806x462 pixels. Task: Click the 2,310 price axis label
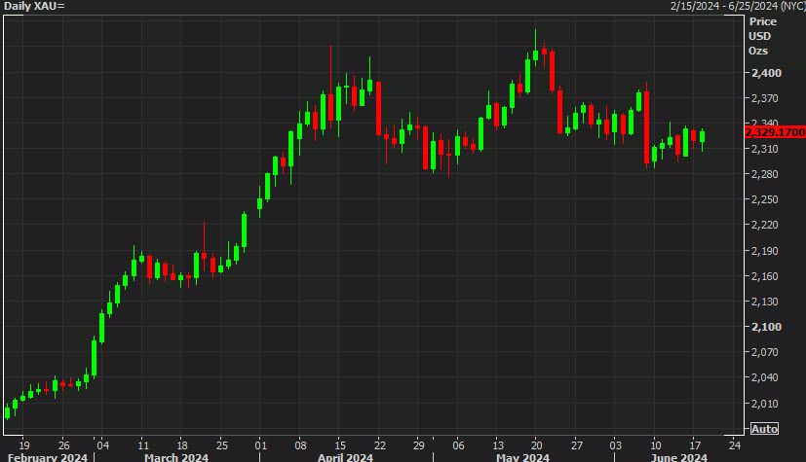tap(765, 149)
